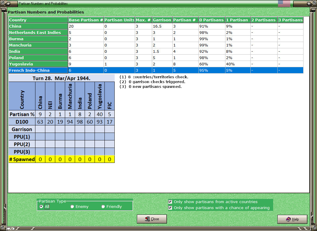Click French Indo-China's 95% probability cell

point(212,70)
